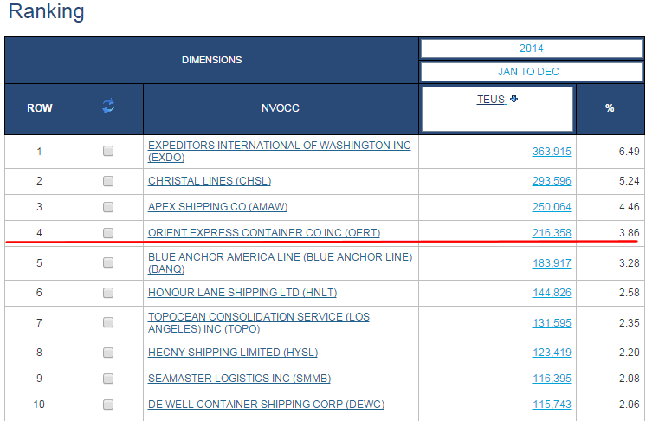Click TEUS value 183,917
This screenshot has width=646, height=421.
point(552,262)
